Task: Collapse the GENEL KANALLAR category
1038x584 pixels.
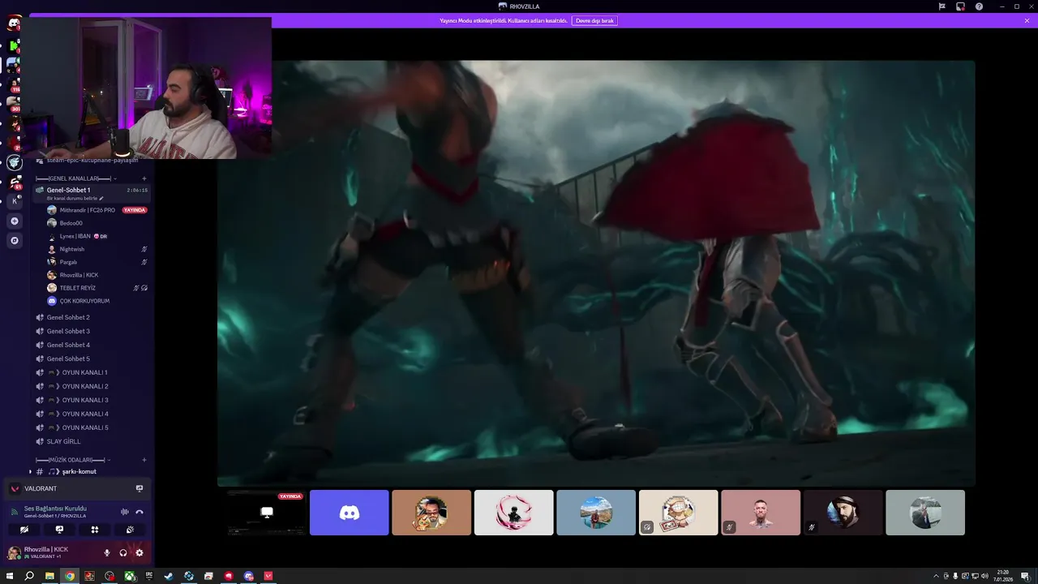Action: point(75,178)
